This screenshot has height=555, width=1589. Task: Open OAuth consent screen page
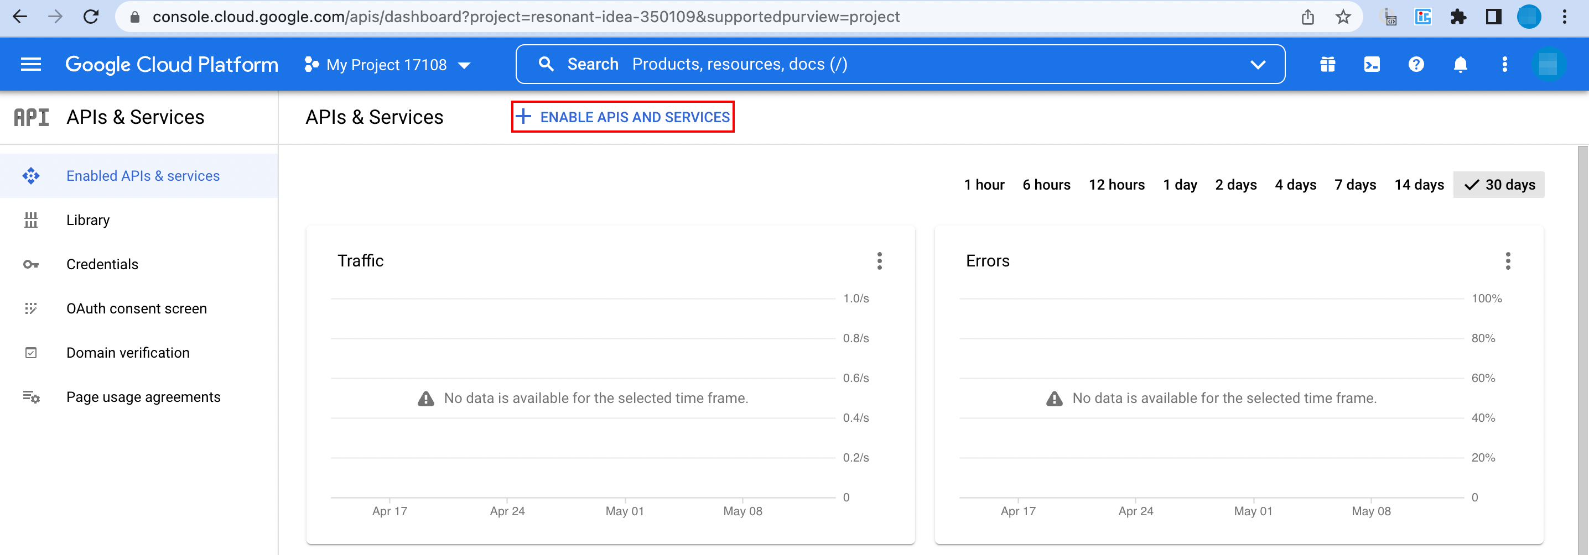[x=139, y=308]
